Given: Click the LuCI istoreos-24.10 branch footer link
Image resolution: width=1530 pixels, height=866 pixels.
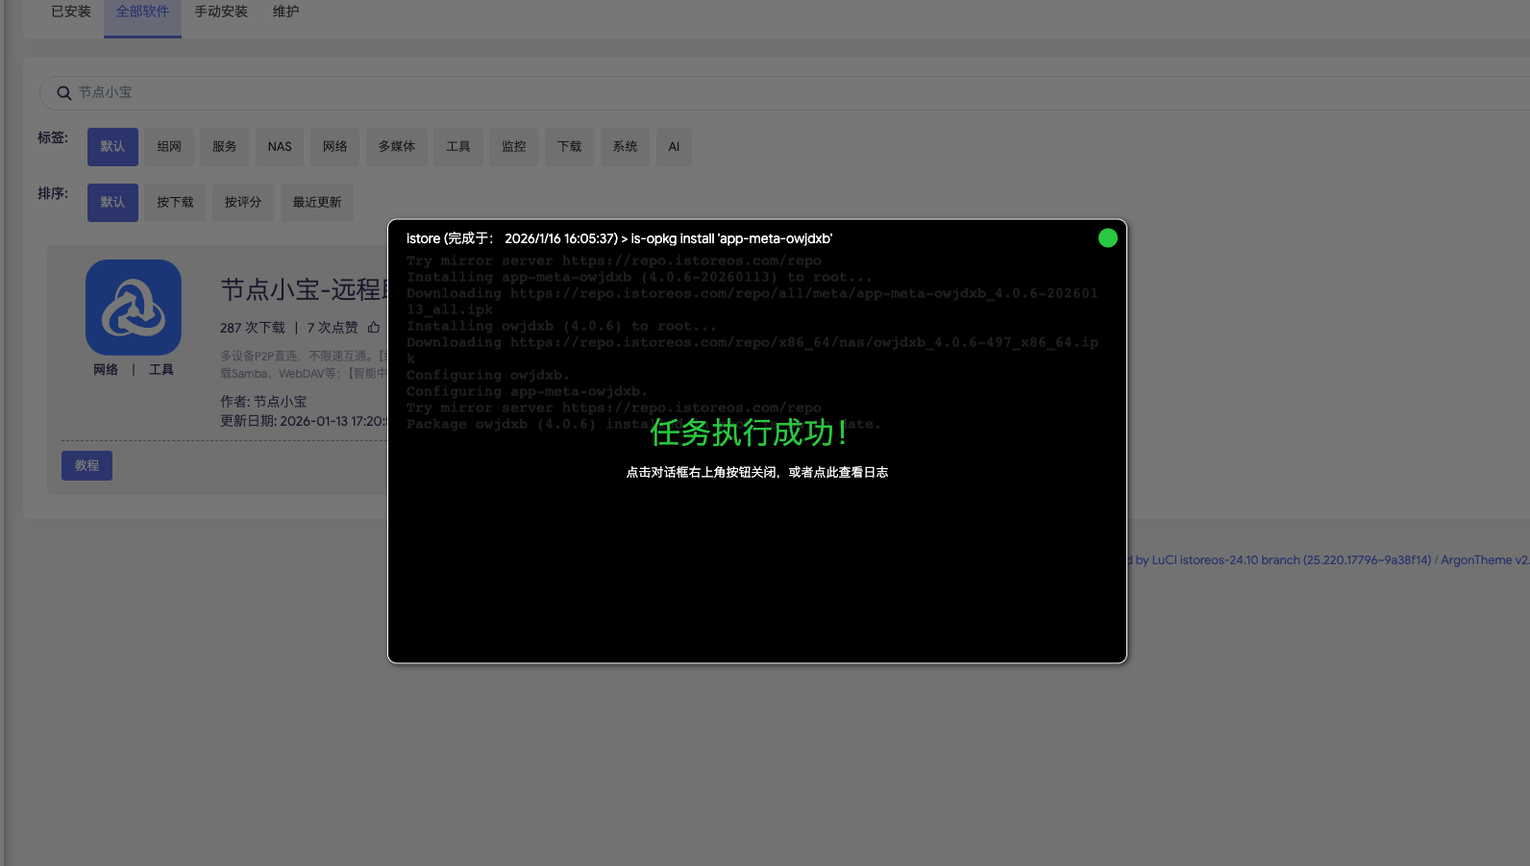Looking at the screenshot, I should 1292,560.
